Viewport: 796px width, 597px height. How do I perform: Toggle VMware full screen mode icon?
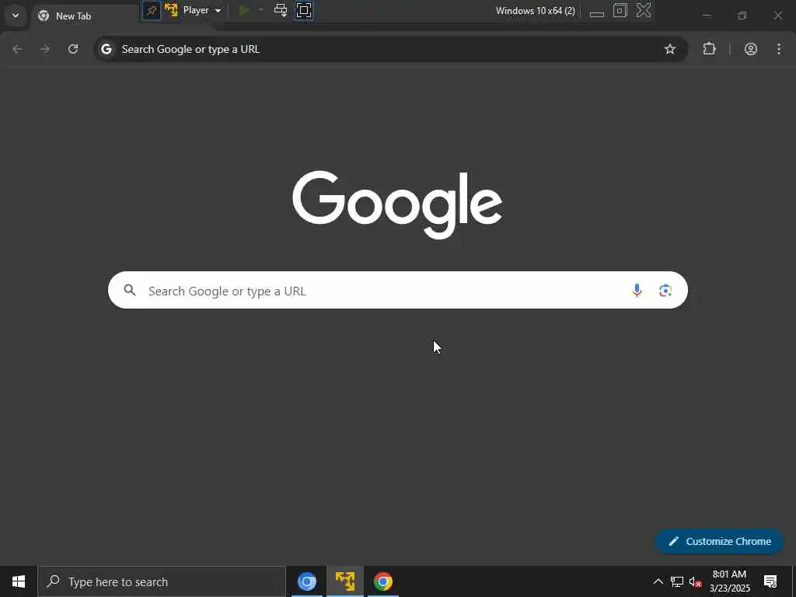point(304,10)
